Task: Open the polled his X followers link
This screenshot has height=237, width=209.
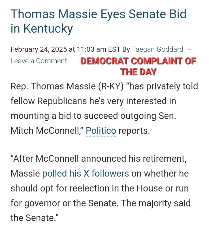Action: [x=86, y=173]
